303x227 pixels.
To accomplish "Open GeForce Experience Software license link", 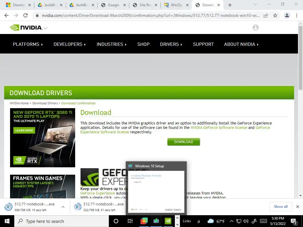I will (x=104, y=132).
